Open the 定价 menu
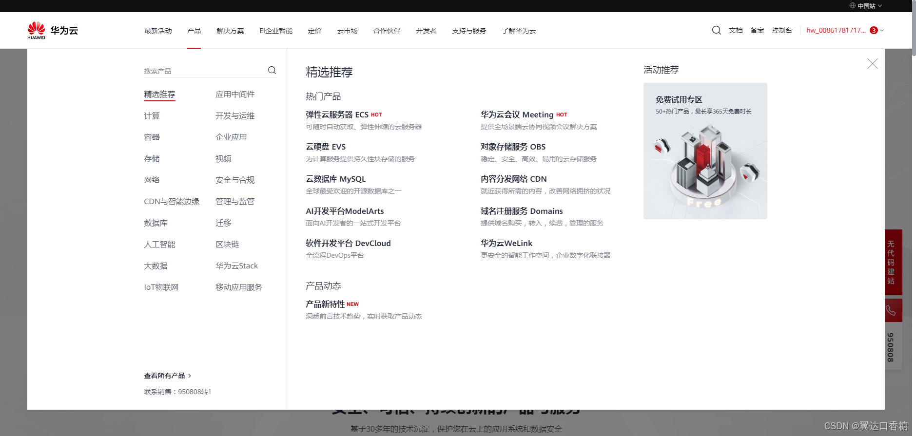The image size is (916, 436). point(314,31)
